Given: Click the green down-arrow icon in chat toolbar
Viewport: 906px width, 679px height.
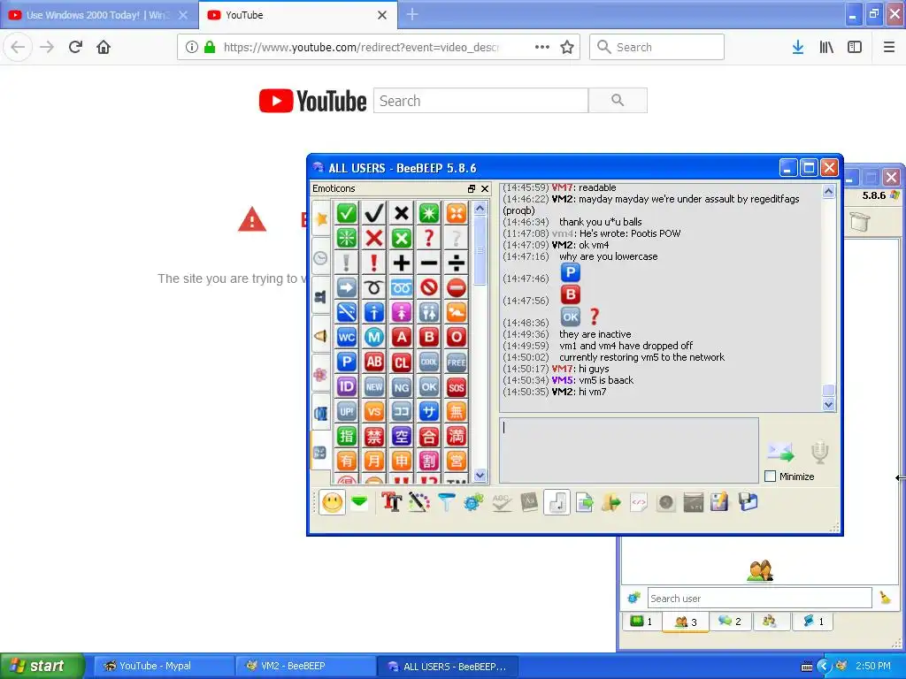Looking at the screenshot, I should click(359, 502).
